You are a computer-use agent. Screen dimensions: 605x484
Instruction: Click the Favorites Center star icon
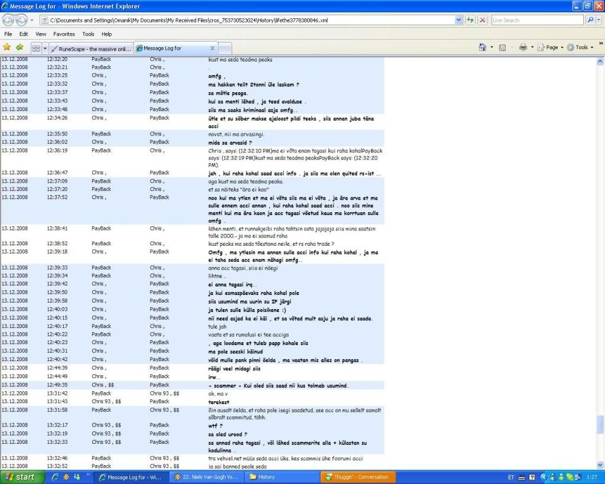pyautogui.click(x=7, y=47)
